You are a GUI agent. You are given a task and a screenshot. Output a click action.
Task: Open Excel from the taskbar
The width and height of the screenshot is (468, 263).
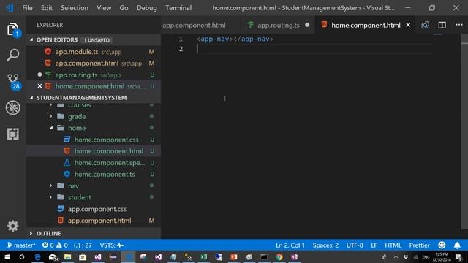[x=203, y=256]
